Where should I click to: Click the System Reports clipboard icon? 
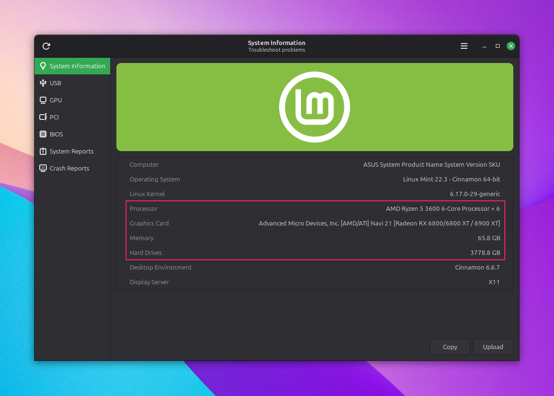[43, 151]
